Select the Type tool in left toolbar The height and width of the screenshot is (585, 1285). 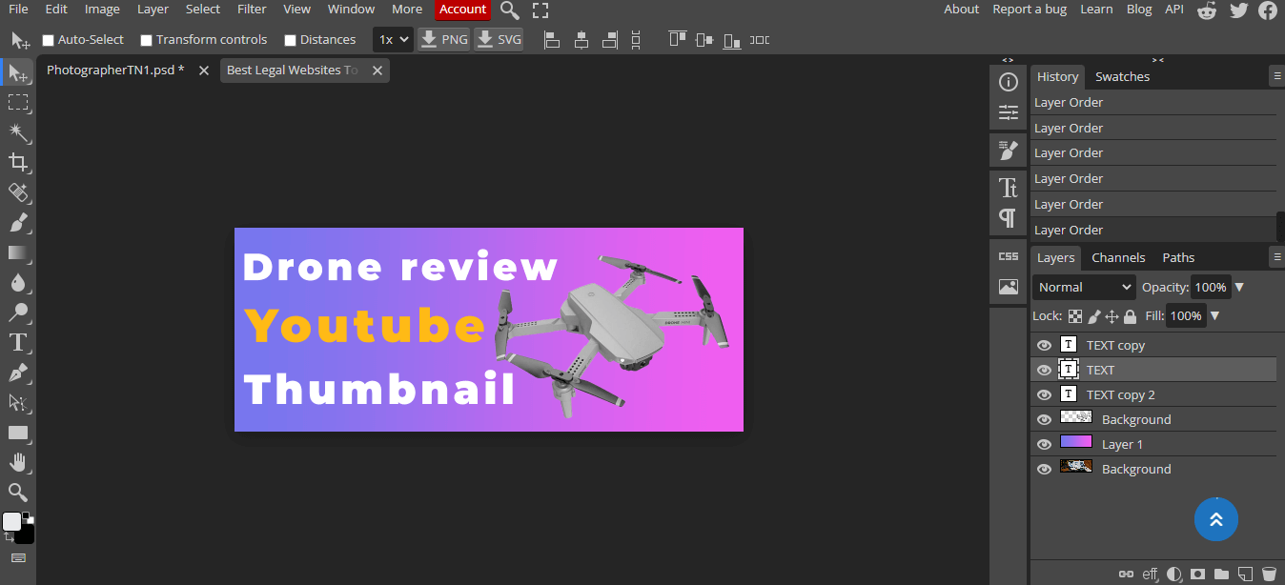tap(18, 342)
